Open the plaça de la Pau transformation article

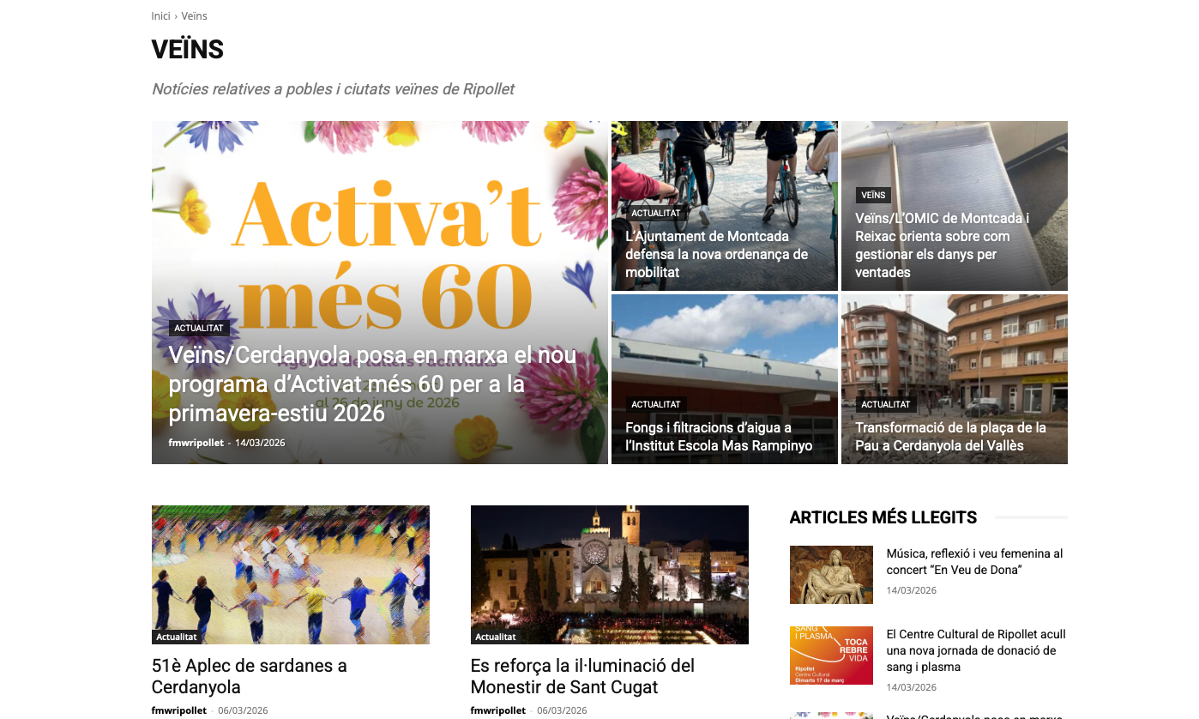950,437
